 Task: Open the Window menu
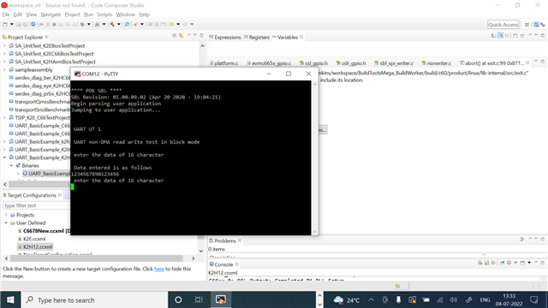pyautogui.click(x=125, y=15)
